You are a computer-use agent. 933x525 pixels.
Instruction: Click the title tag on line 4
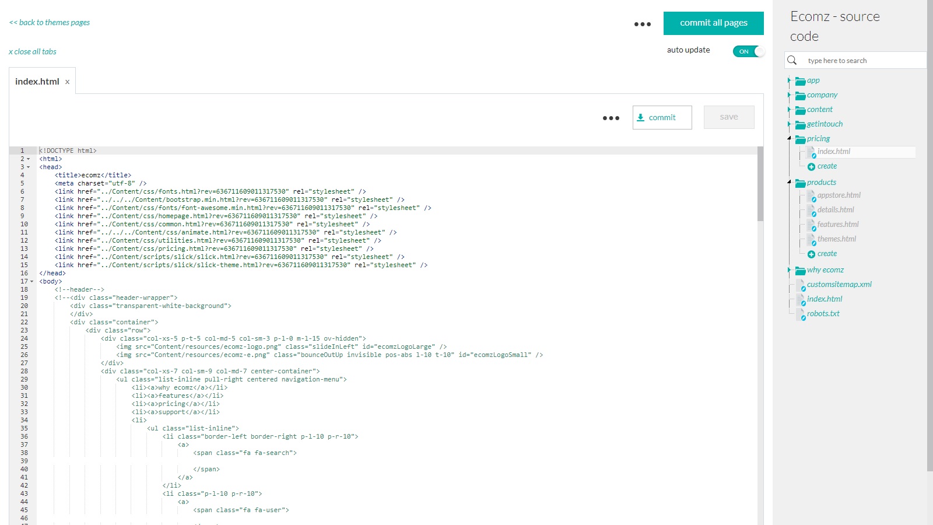pos(93,176)
